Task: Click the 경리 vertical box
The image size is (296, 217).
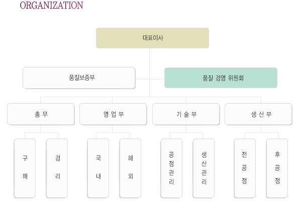Action: coord(57,168)
